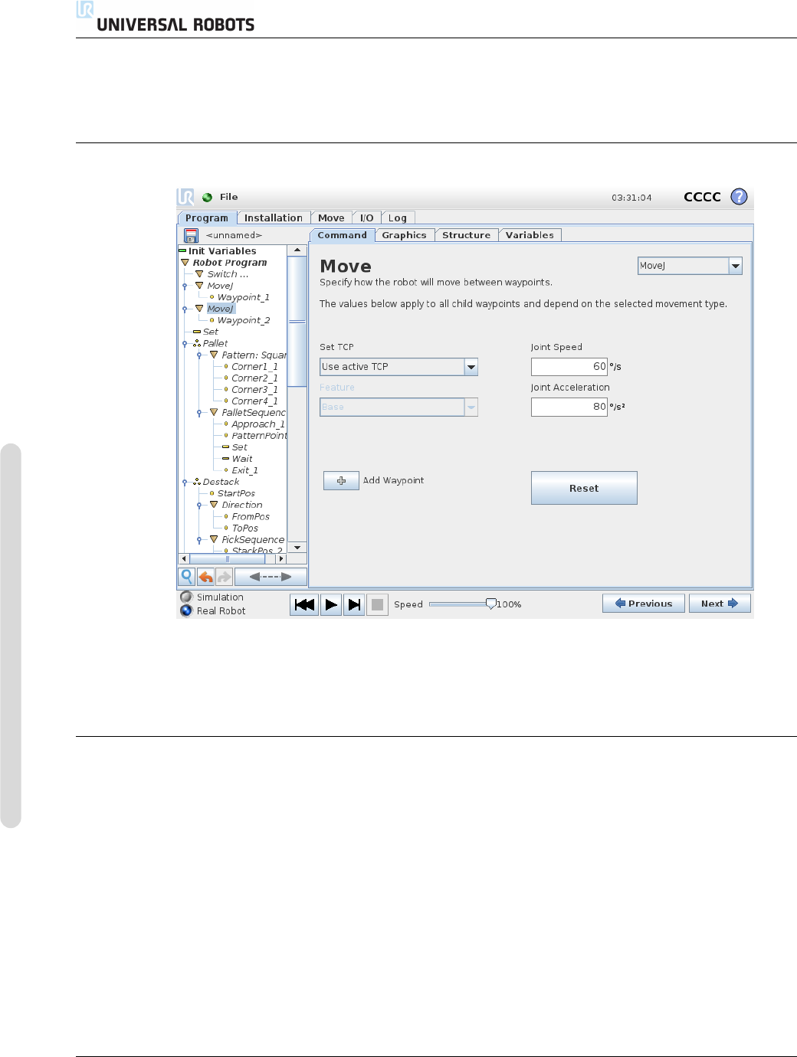Click the green status globe icon

pyautogui.click(x=208, y=197)
